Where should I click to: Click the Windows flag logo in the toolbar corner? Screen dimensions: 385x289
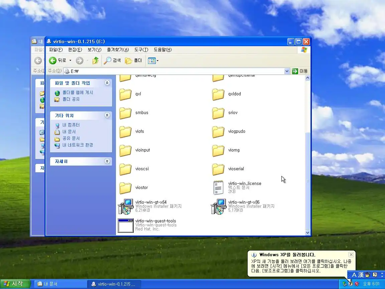304,50
